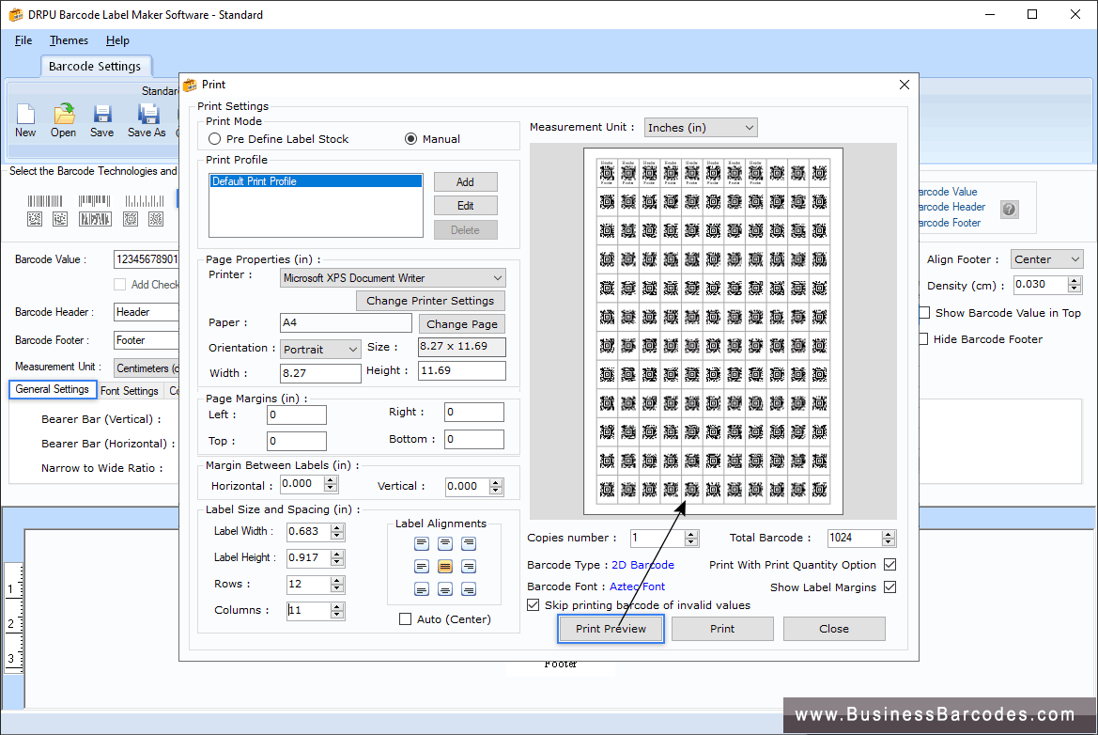Open the Themes menu
This screenshot has height=735, width=1098.
[x=69, y=40]
